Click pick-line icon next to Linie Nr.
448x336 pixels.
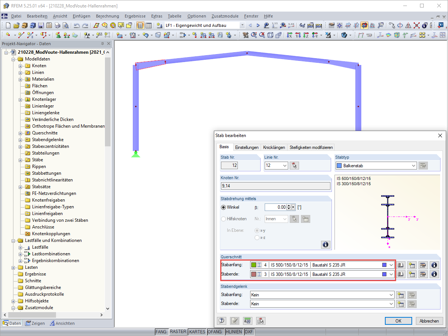[295, 165]
